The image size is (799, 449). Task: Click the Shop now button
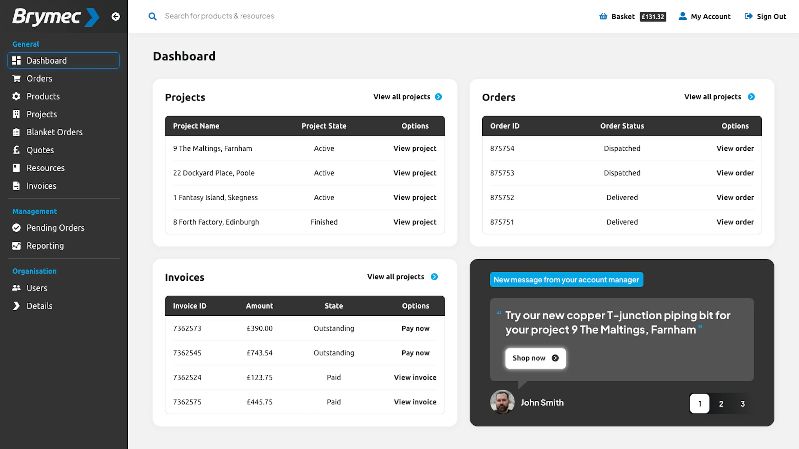coord(535,358)
